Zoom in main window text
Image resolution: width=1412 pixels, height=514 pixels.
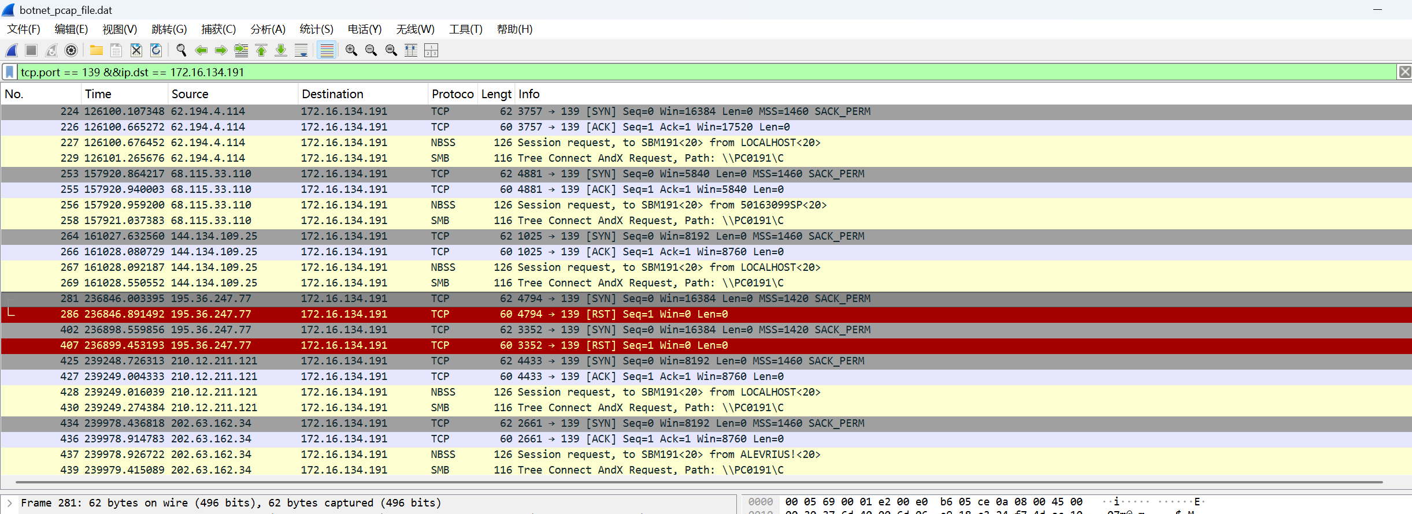(351, 50)
